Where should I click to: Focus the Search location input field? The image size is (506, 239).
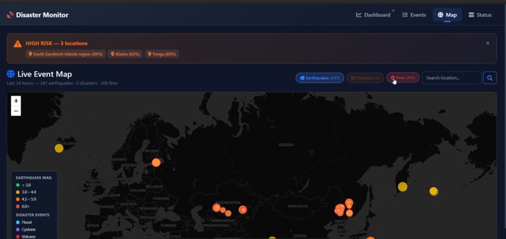(451, 78)
